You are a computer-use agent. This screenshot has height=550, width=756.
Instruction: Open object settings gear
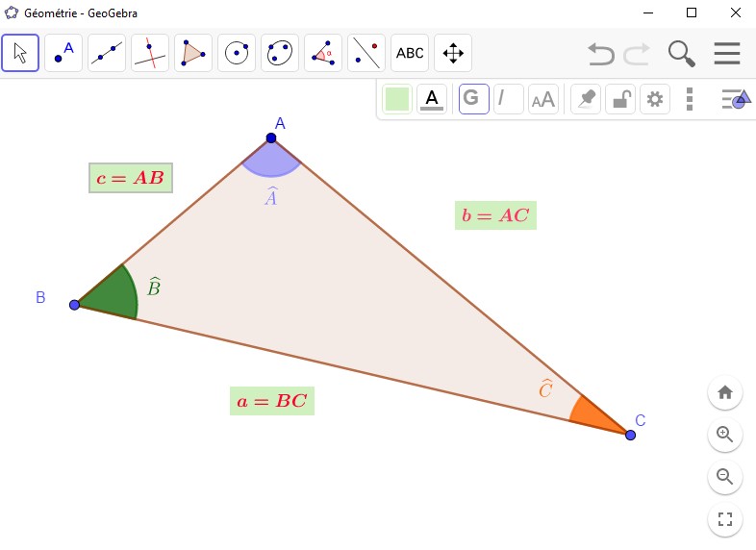tap(655, 99)
